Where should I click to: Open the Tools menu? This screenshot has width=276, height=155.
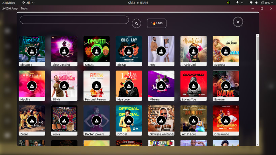[x=24, y=8]
